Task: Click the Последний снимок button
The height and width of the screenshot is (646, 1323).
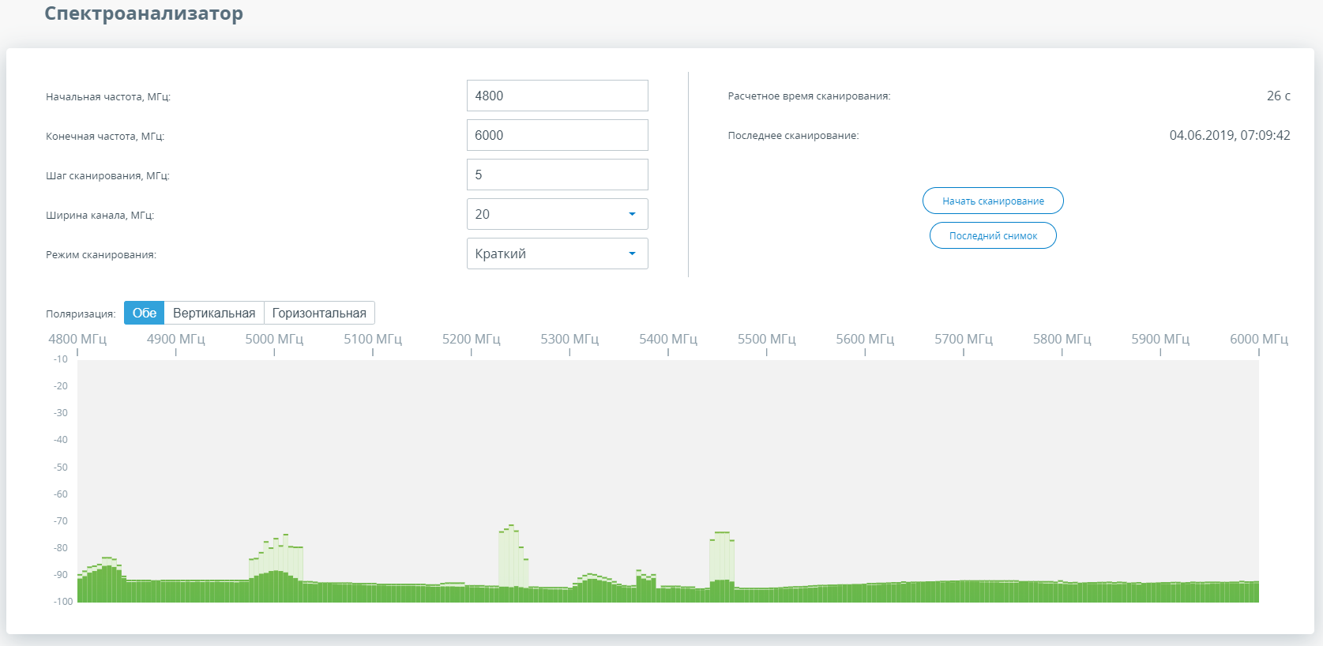Action: coord(993,235)
